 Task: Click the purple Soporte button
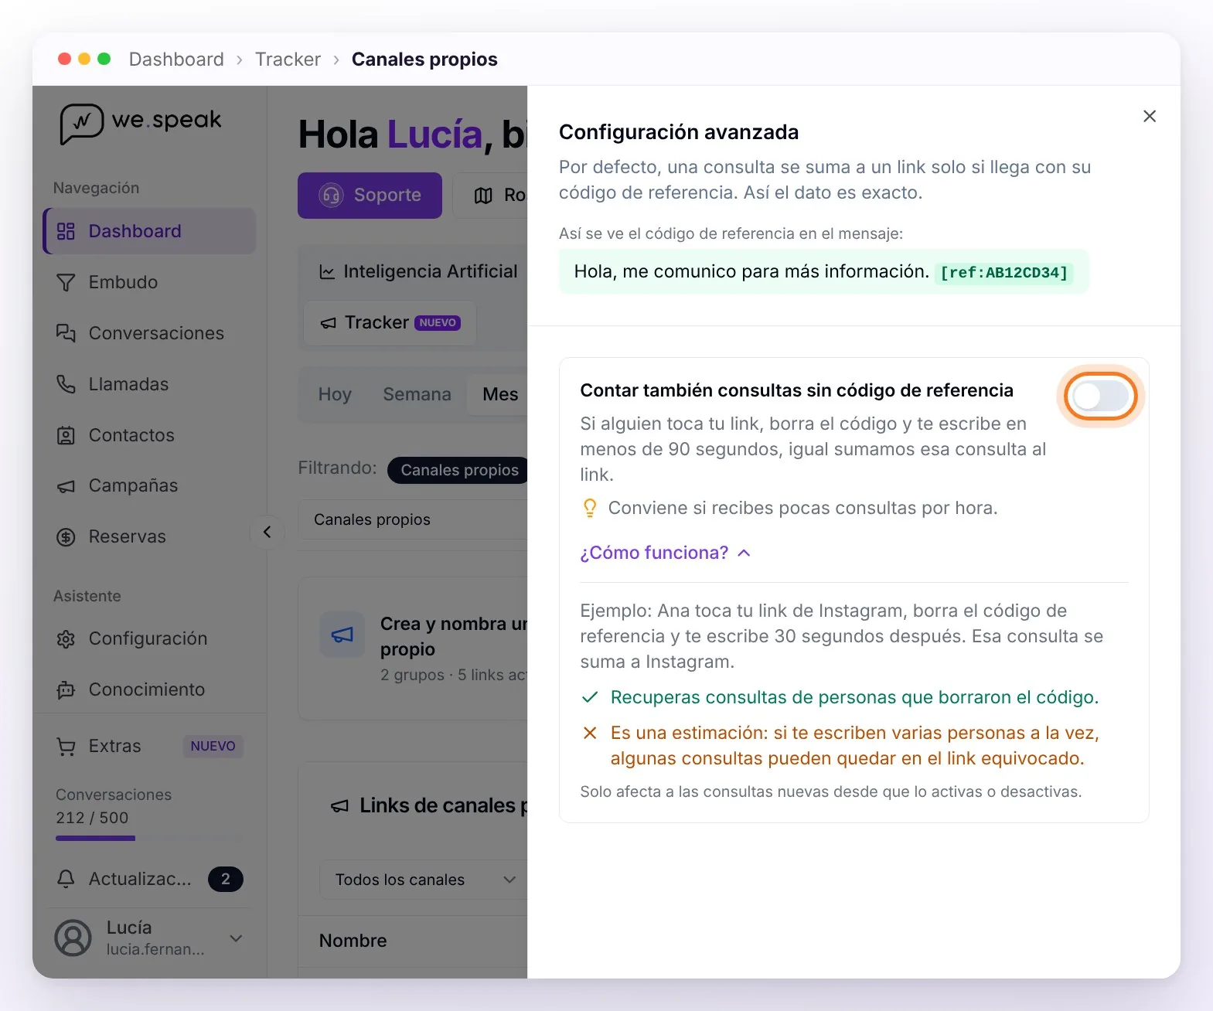click(x=370, y=196)
